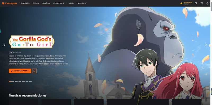Open the Crunchyroll home logo
The image size is (212, 105).
point(10,3)
